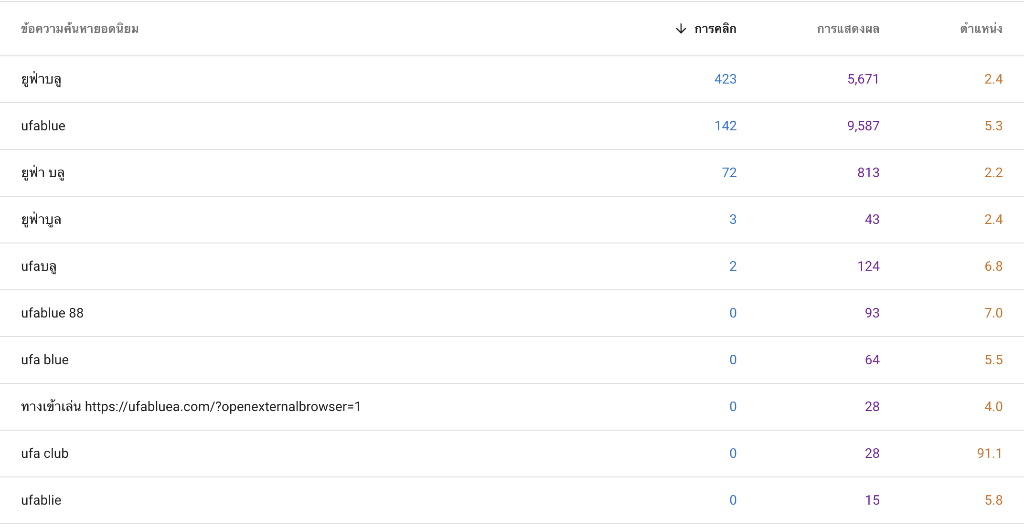This screenshot has height=529, width=1024.
Task: Select the query ufablue 88
Action: 512,313
